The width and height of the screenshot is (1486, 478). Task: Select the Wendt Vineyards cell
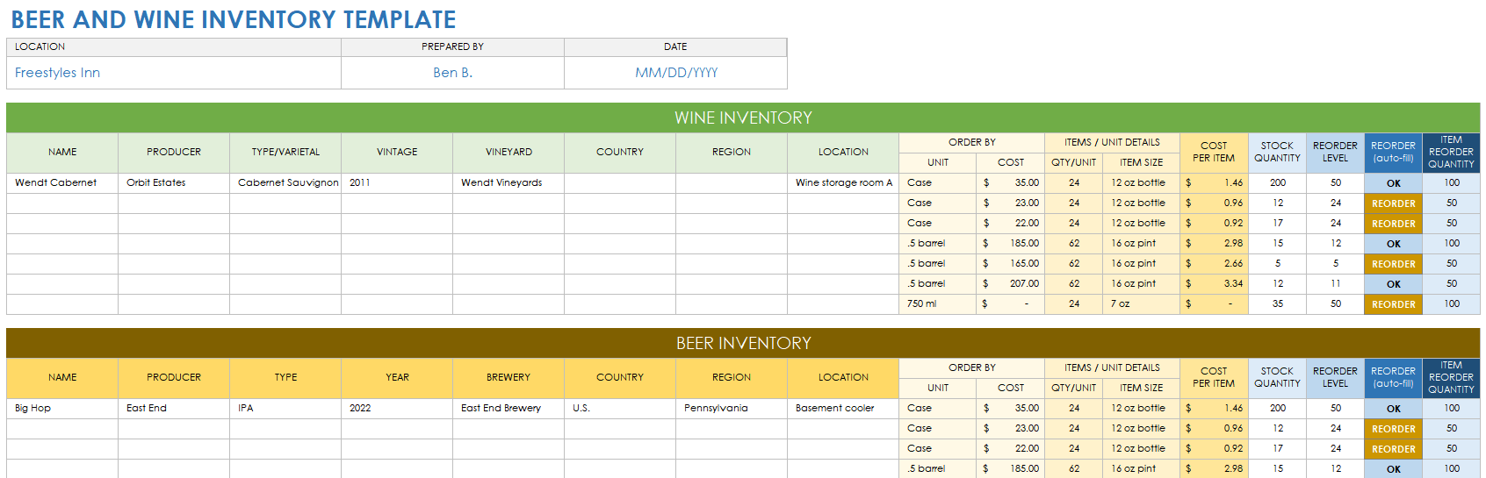pos(509,182)
